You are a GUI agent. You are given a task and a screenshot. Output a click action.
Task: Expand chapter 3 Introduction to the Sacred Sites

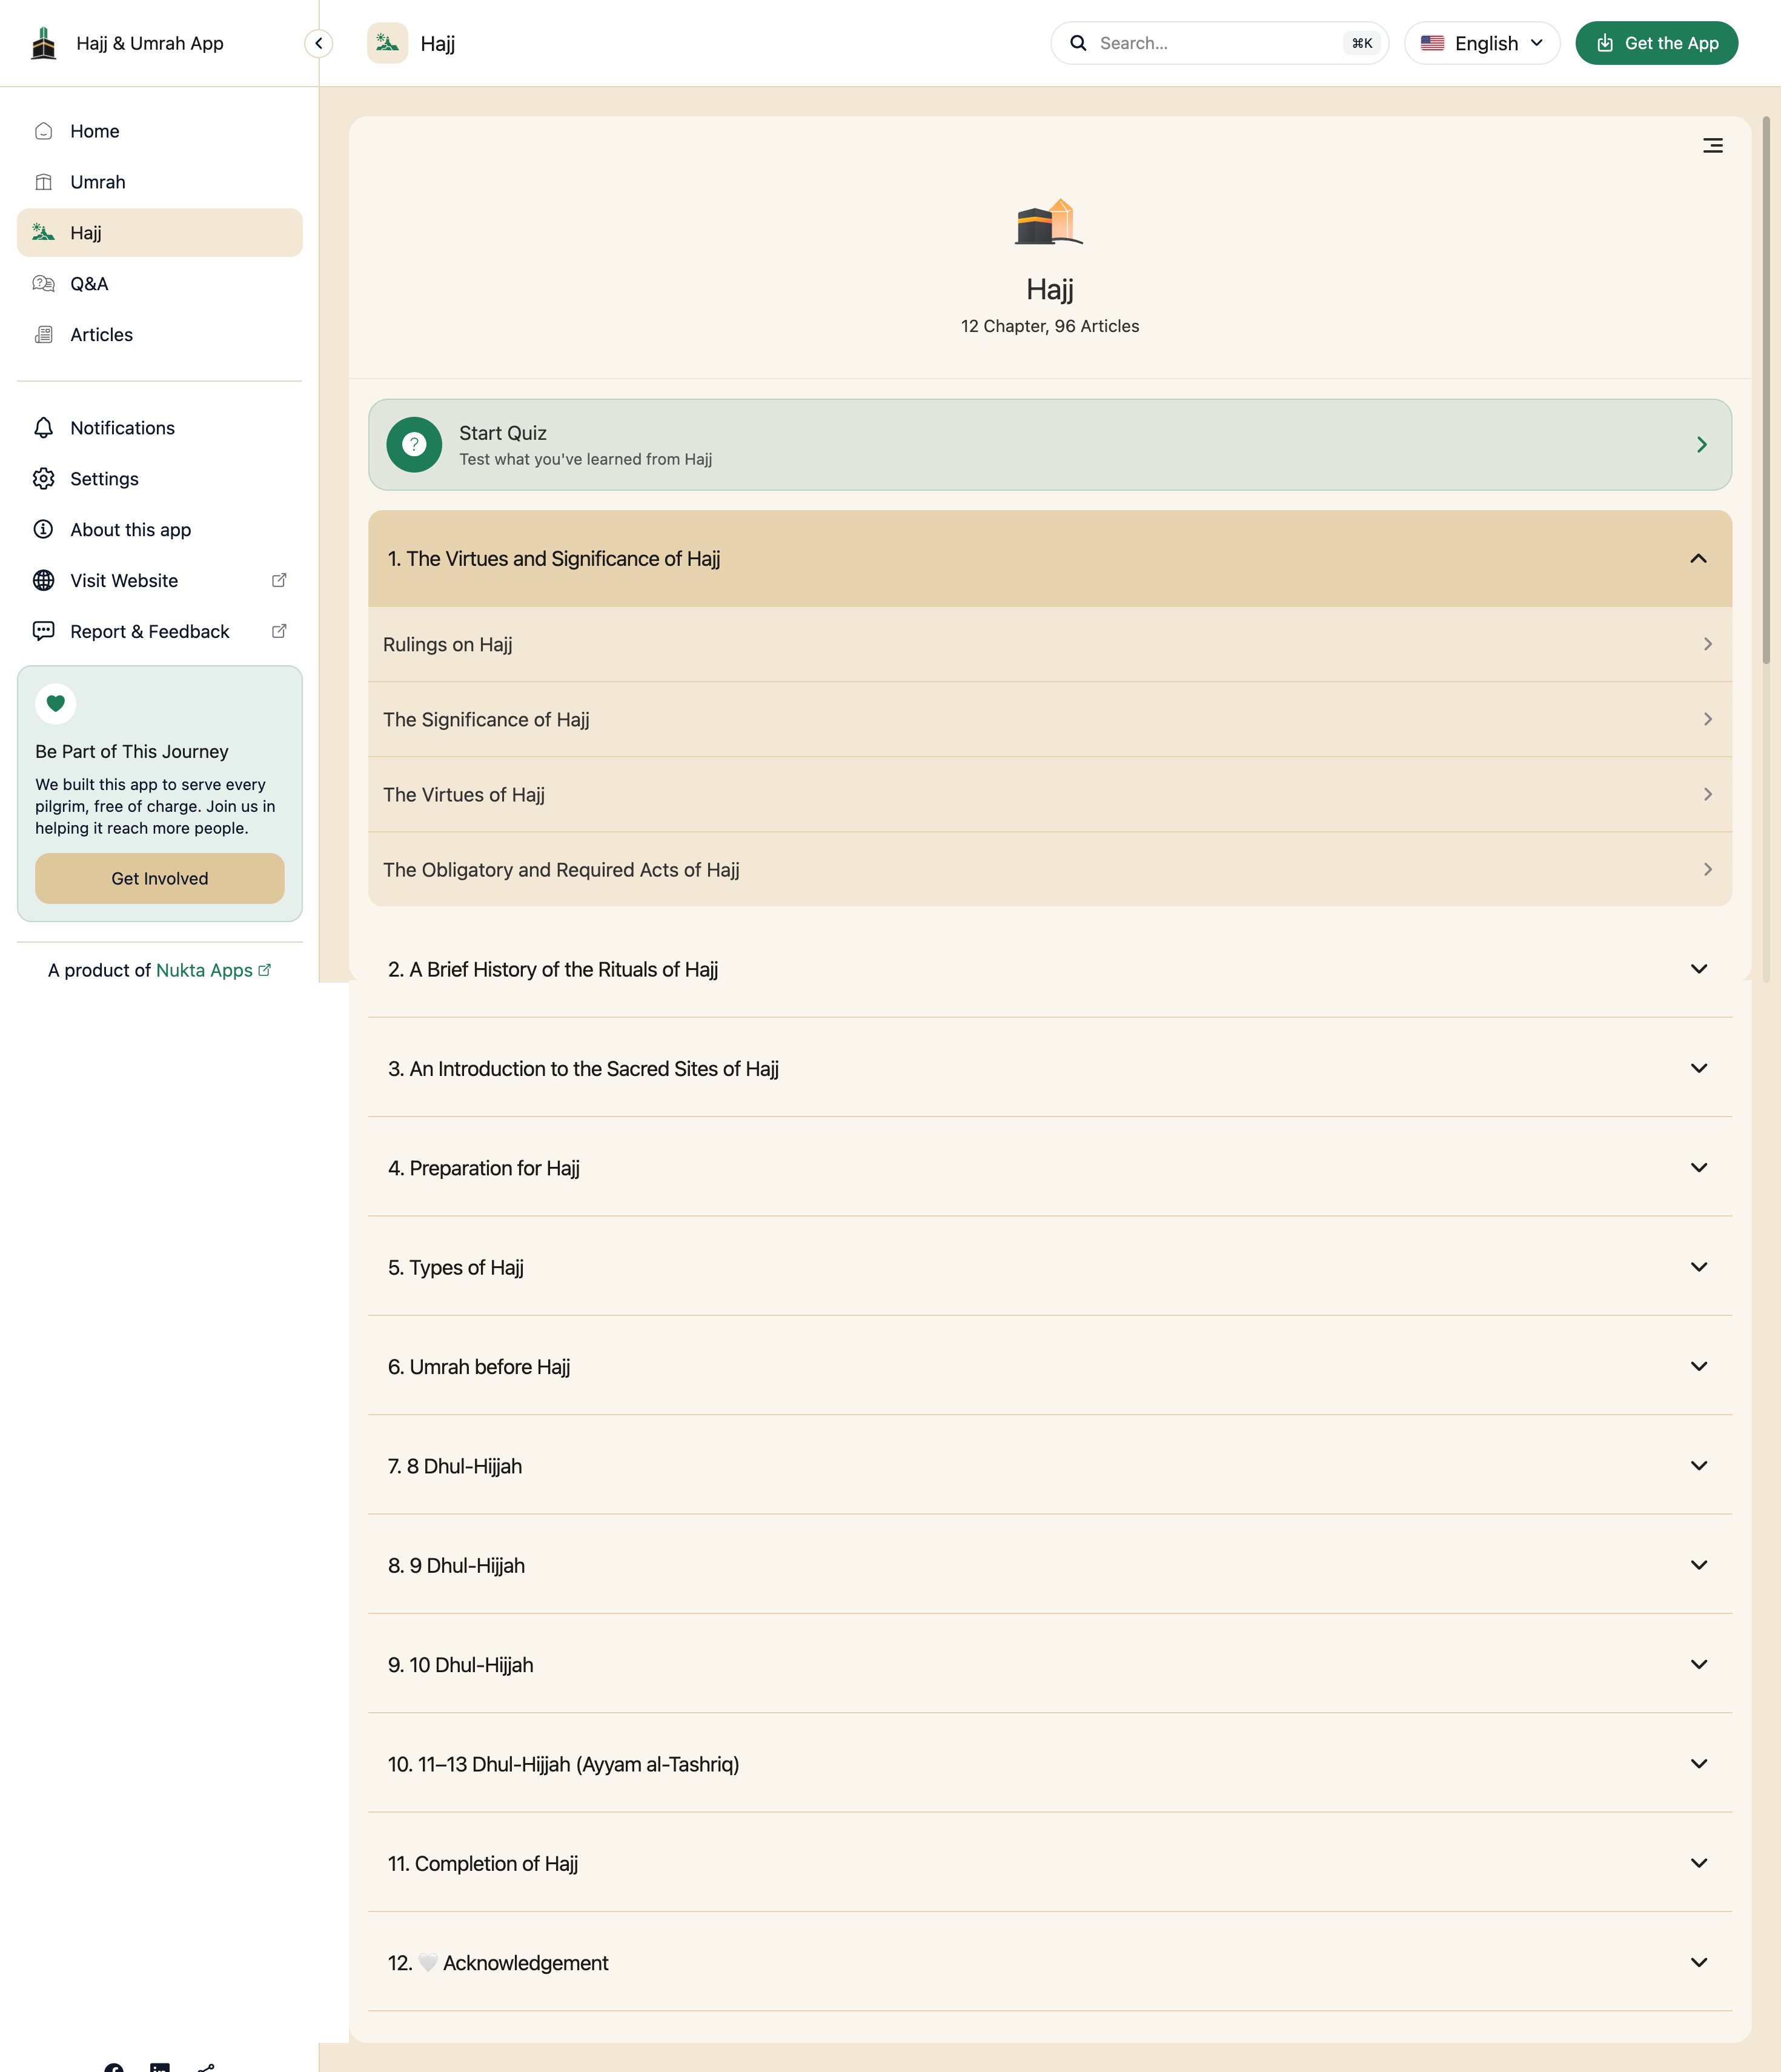1049,1068
